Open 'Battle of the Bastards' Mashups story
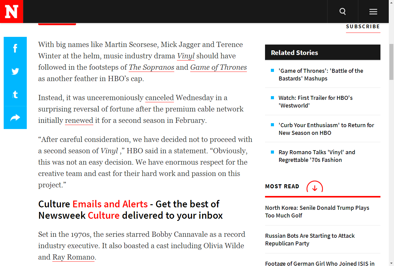This screenshot has height=266, width=394. (321, 75)
